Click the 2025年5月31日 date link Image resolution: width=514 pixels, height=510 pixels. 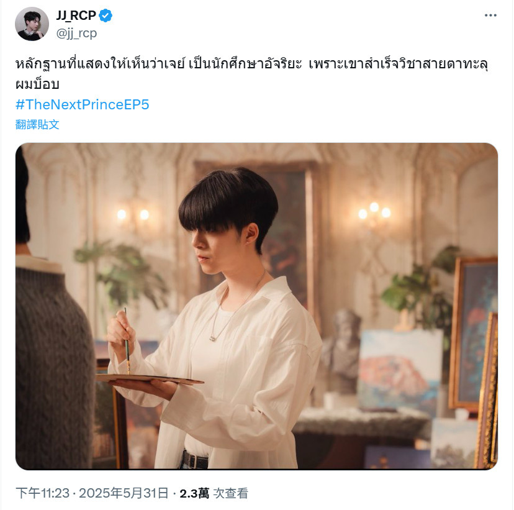coord(124,493)
